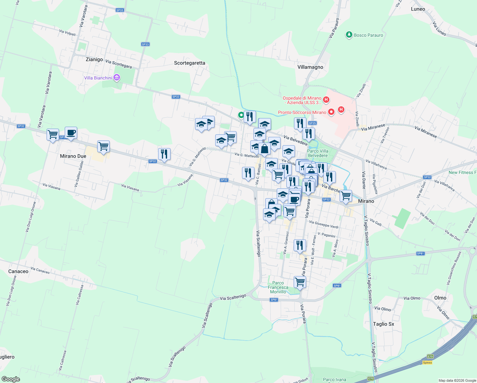Select the Bosco Parauro tree icon

pyautogui.click(x=349, y=35)
